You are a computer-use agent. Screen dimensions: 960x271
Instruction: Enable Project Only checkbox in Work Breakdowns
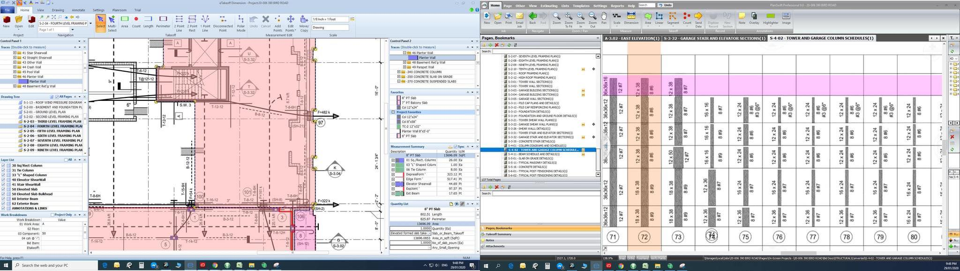52,215
